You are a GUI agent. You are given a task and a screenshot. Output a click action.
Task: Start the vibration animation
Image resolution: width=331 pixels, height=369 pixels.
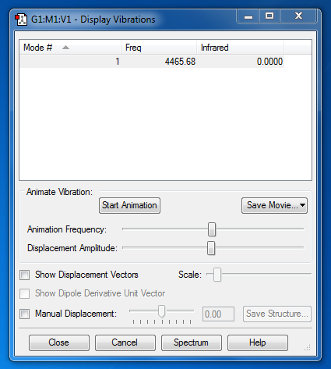129,205
